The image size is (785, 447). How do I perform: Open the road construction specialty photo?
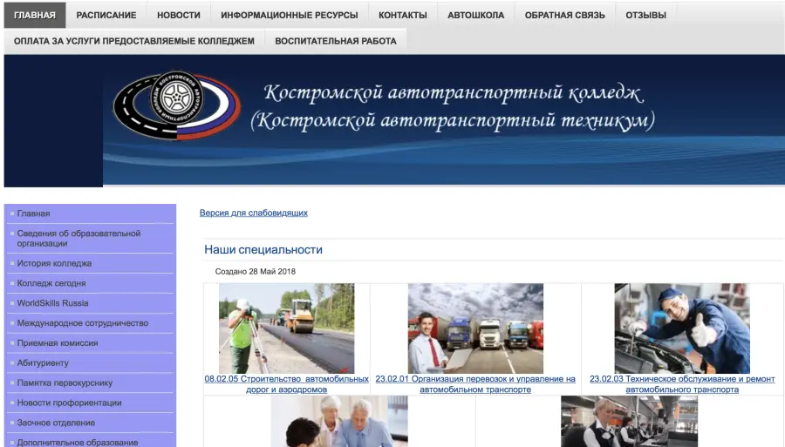coord(286,328)
